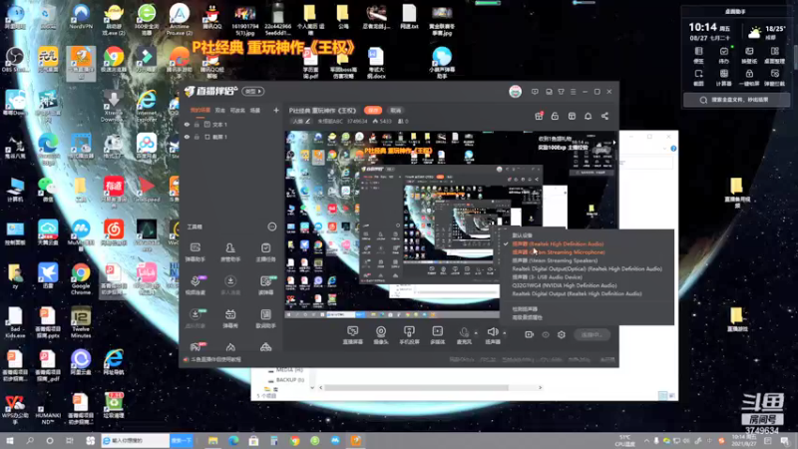Open 高级音频属性 from the speaker menu
Viewport: 798px width, 449px height.
pos(527,317)
